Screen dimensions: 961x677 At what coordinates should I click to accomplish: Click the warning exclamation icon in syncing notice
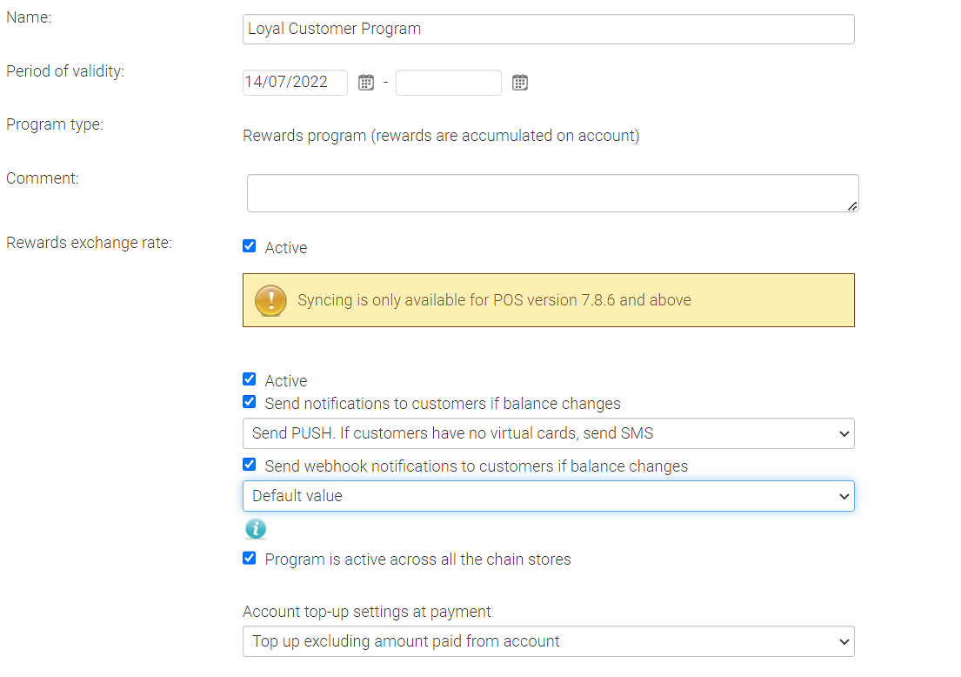270,300
